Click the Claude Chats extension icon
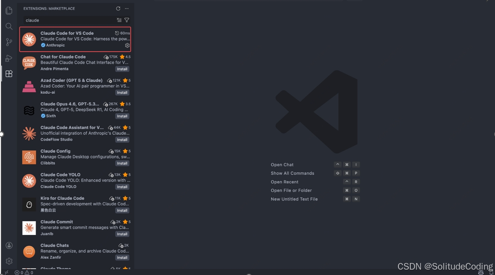The width and height of the screenshot is (495, 275). [x=29, y=251]
